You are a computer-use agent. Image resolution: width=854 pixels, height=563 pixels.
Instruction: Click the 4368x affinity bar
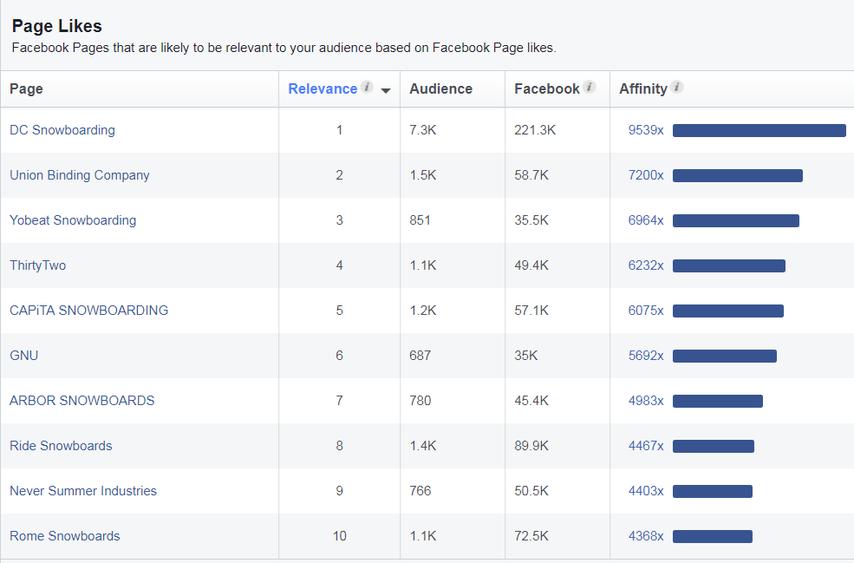point(713,536)
